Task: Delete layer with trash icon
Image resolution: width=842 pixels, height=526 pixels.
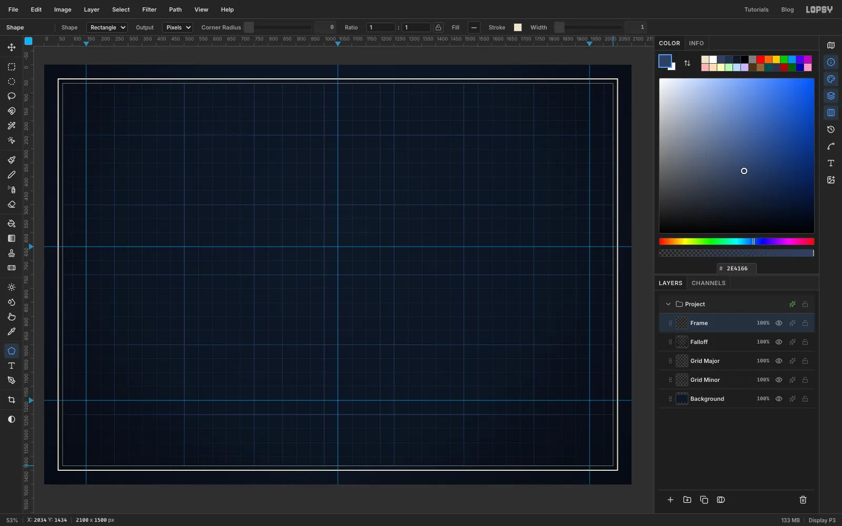Action: click(x=803, y=500)
